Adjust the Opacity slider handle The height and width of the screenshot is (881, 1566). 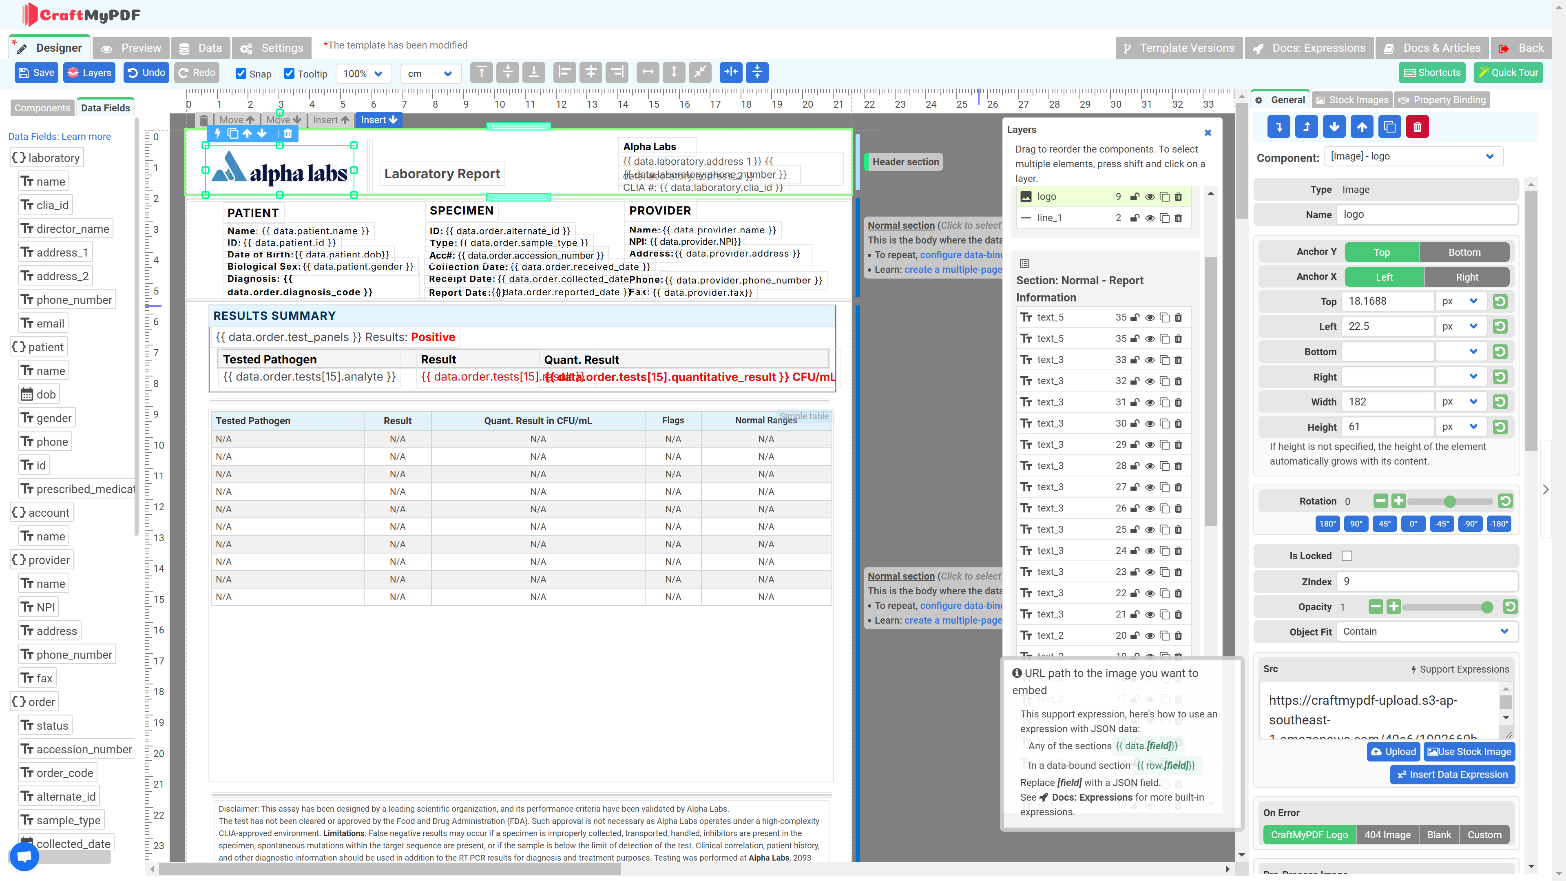click(x=1487, y=607)
